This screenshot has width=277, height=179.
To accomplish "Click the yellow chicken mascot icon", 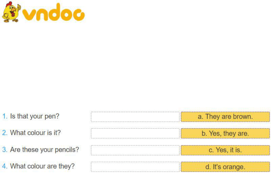I will 11,12.
